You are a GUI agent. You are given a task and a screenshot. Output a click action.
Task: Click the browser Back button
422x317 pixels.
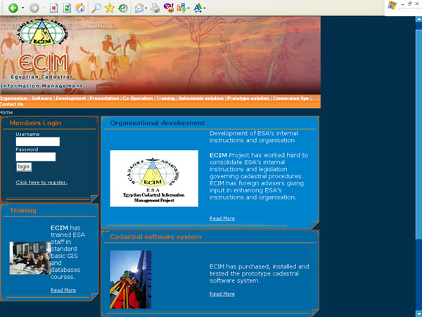(13, 8)
